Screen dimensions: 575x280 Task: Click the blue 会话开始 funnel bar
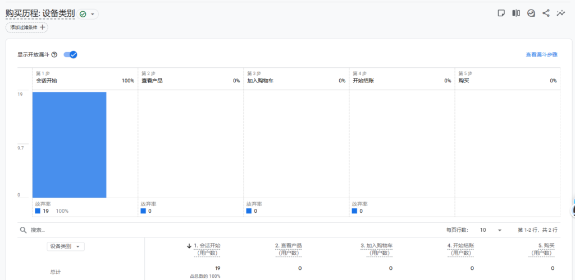[x=69, y=144]
